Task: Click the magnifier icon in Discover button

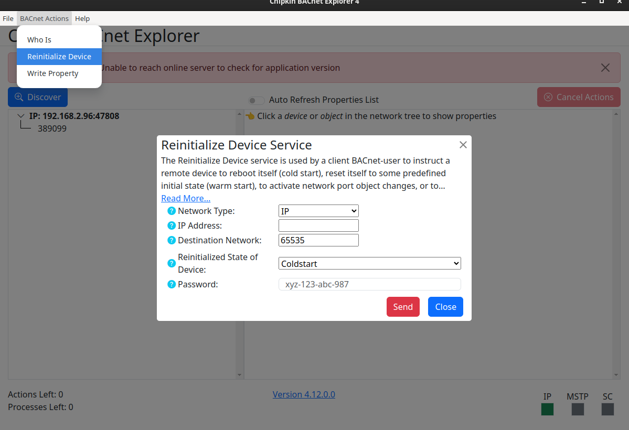Action: tap(19, 97)
